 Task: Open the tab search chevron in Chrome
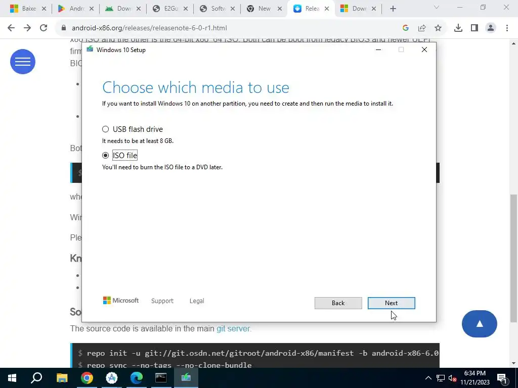(x=437, y=7)
